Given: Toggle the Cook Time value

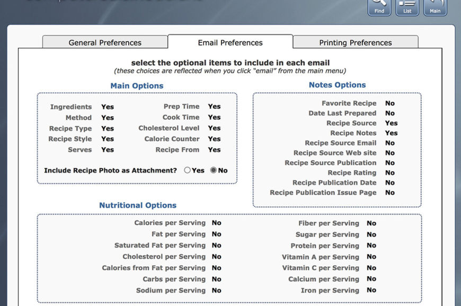Looking at the screenshot, I should click(x=214, y=117).
